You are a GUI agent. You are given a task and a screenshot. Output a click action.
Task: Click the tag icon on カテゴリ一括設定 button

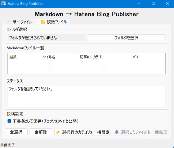[x=58, y=132]
